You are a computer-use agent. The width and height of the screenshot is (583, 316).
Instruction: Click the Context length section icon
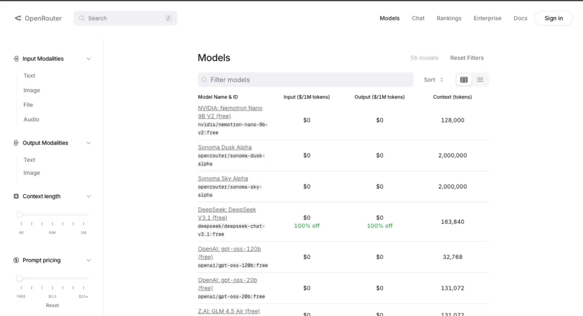(x=16, y=196)
